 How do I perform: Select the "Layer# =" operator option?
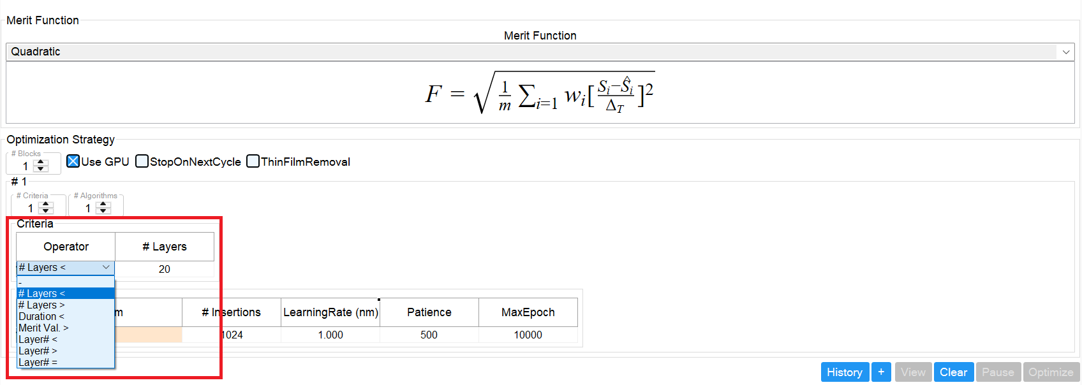pos(38,362)
